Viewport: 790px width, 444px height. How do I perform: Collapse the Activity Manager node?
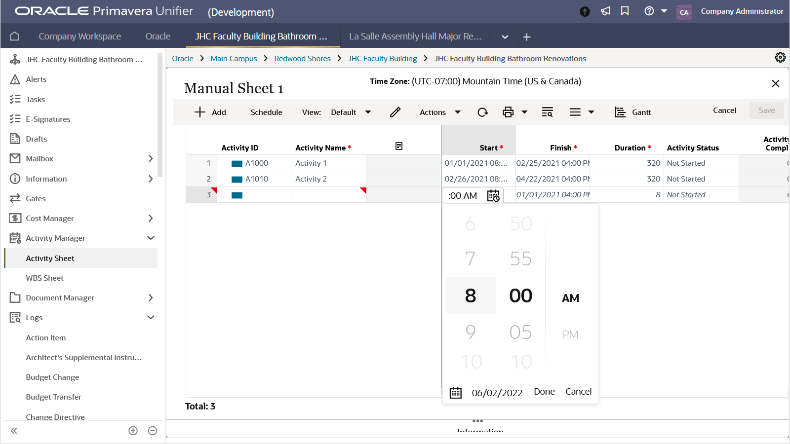click(151, 238)
